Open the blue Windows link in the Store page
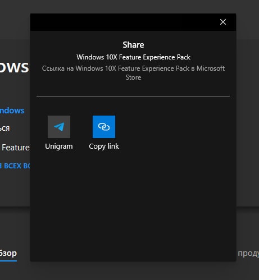This screenshot has width=259, height=280. tap(12, 111)
